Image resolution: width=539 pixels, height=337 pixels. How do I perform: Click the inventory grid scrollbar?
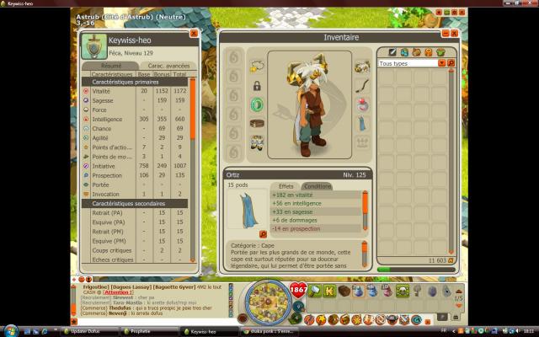pyautogui.click(x=451, y=161)
